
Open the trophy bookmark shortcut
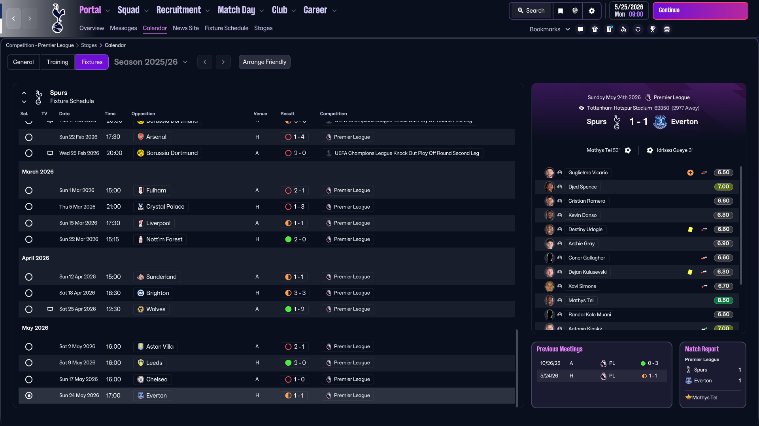click(x=653, y=29)
